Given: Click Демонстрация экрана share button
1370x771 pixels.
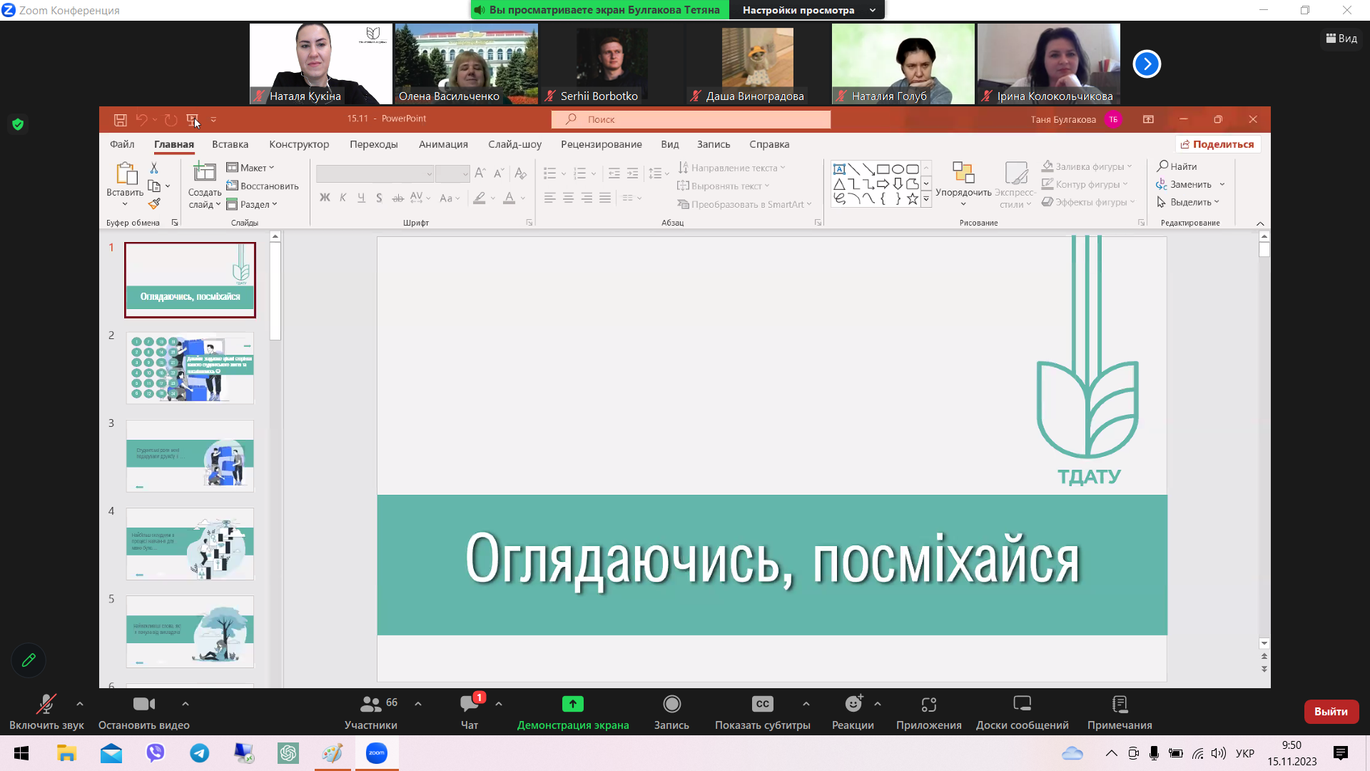Looking at the screenshot, I should point(572,712).
